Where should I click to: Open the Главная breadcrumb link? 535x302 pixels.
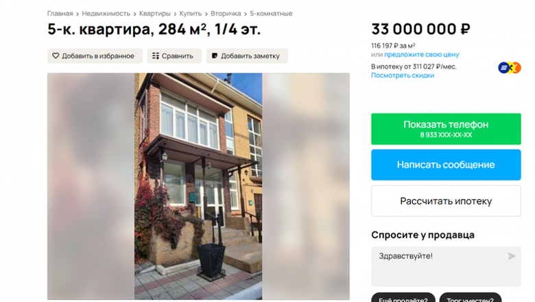tap(60, 14)
